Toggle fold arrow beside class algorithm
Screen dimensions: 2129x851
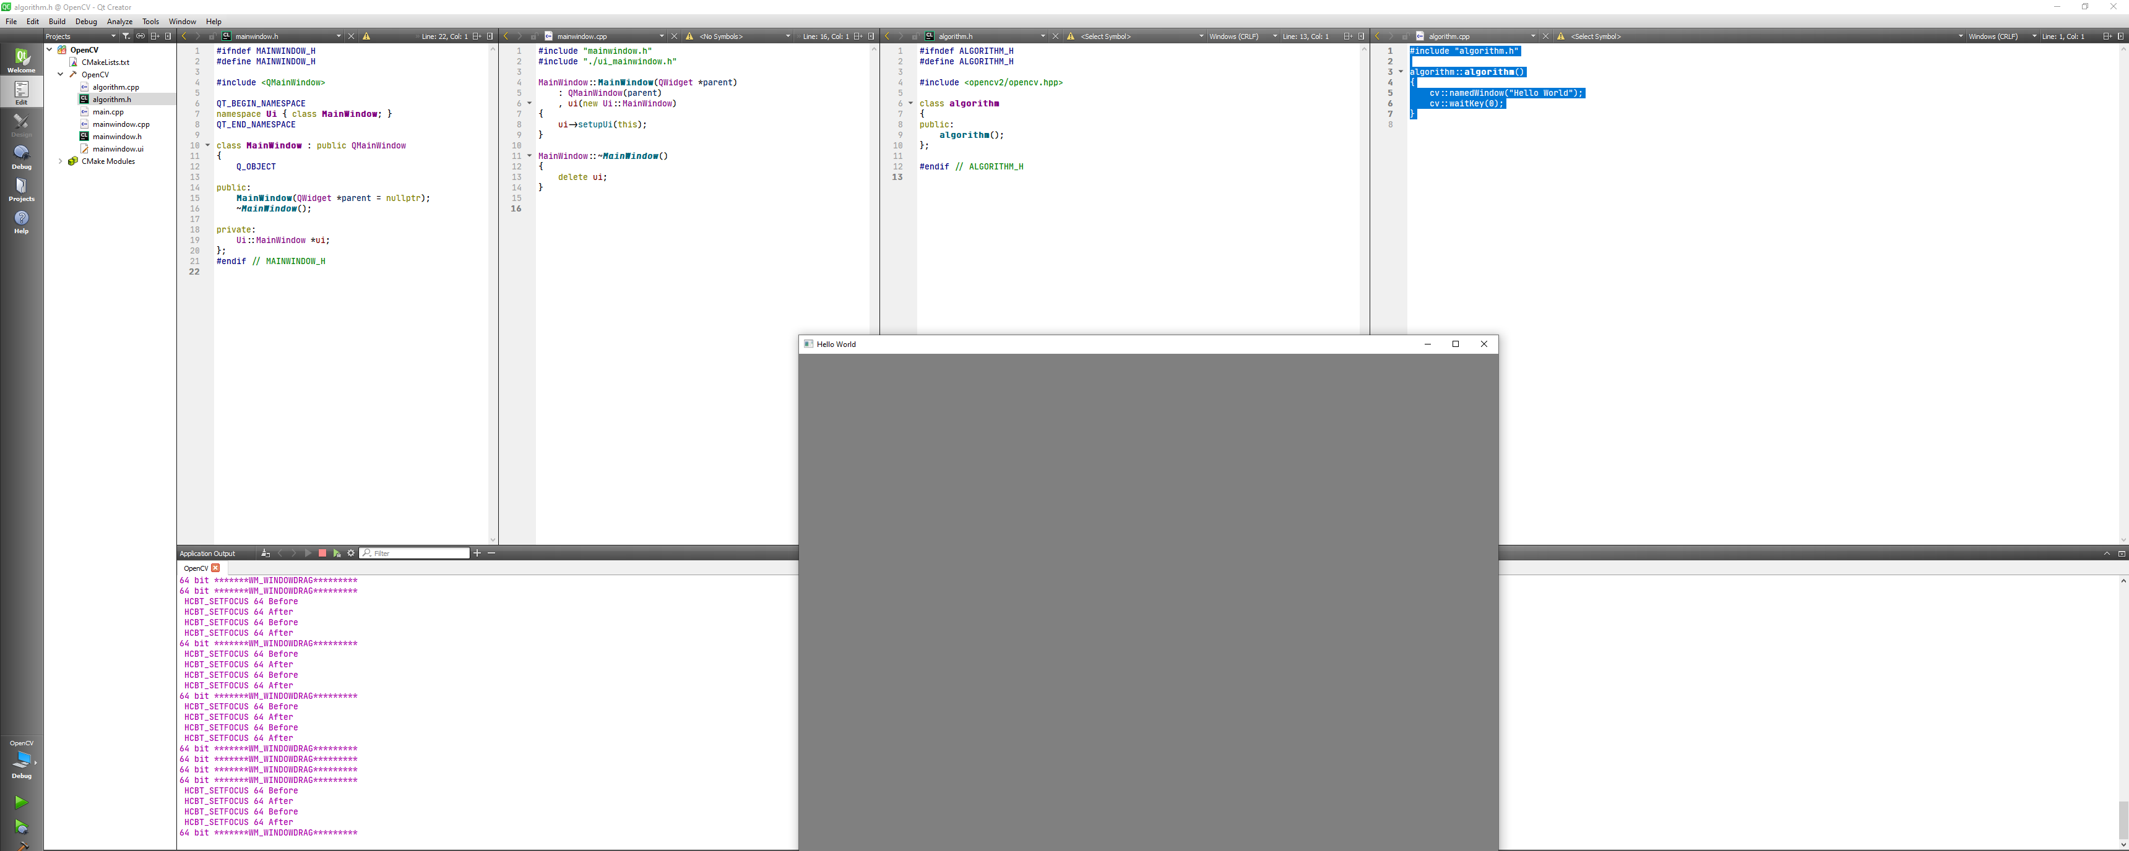coord(911,103)
